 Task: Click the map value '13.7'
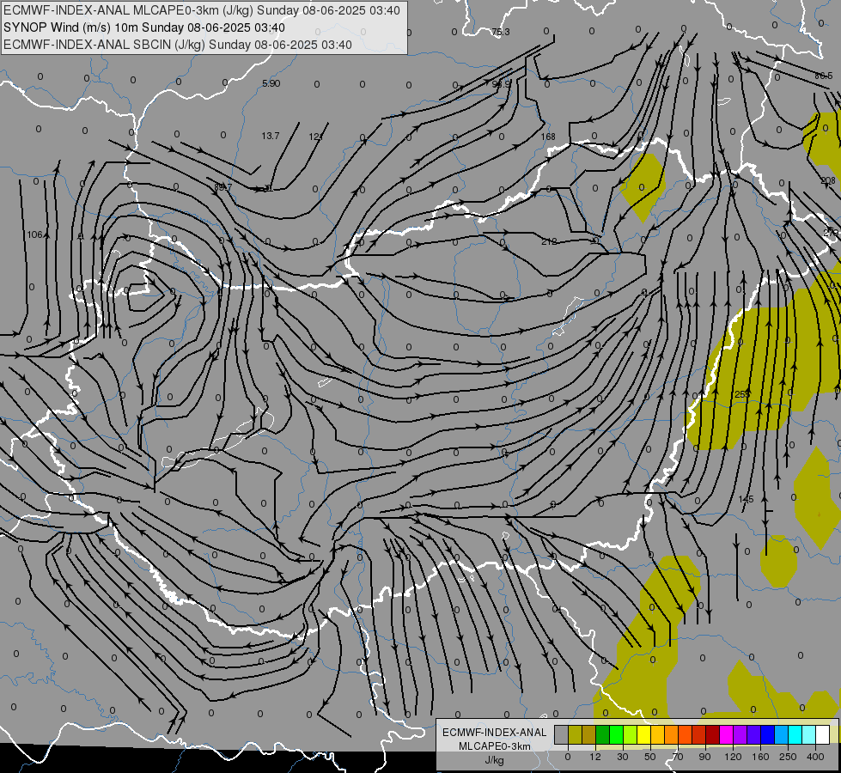tap(271, 137)
